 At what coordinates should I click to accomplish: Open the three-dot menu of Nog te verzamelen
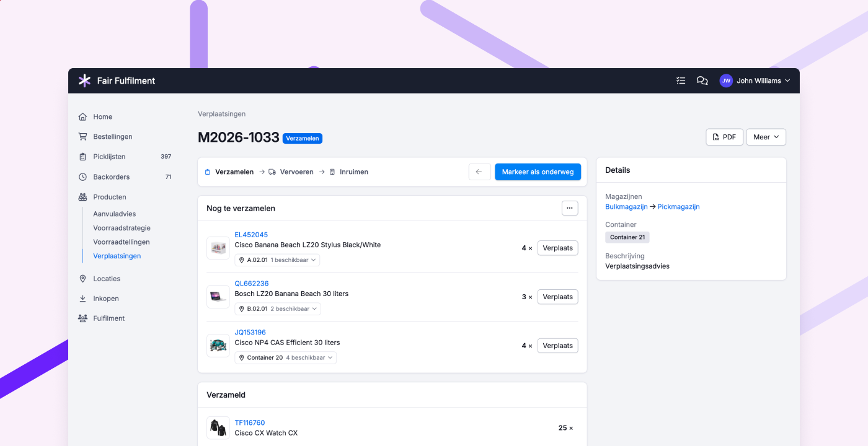[570, 208]
